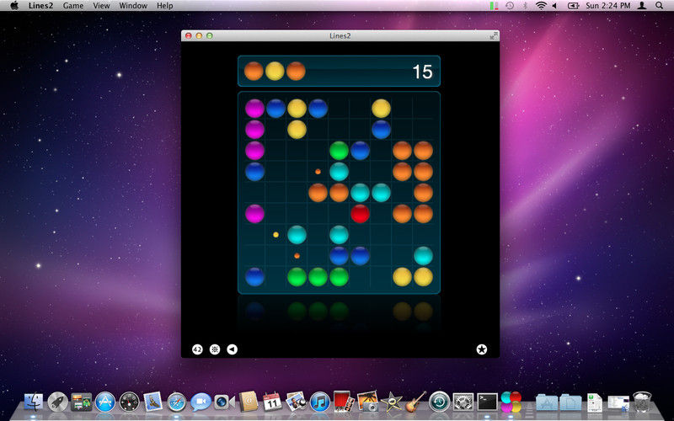674x421 pixels.
Task: Open Dashboard gauge icon in Dock
Action: pos(129,402)
